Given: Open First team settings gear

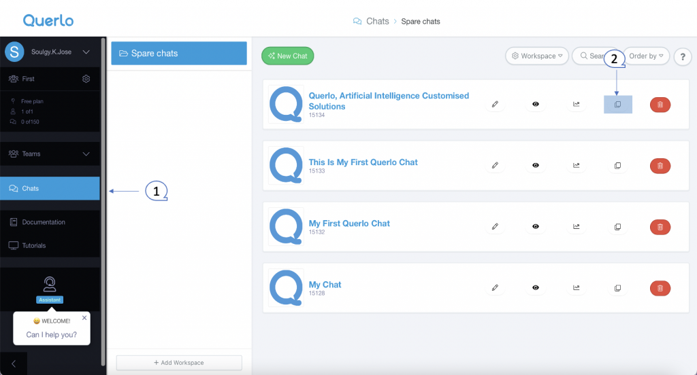Looking at the screenshot, I should 86,79.
